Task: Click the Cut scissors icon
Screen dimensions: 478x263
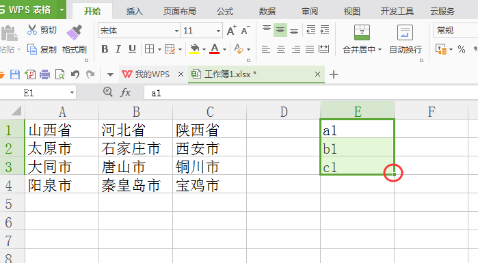Action: pos(31,30)
